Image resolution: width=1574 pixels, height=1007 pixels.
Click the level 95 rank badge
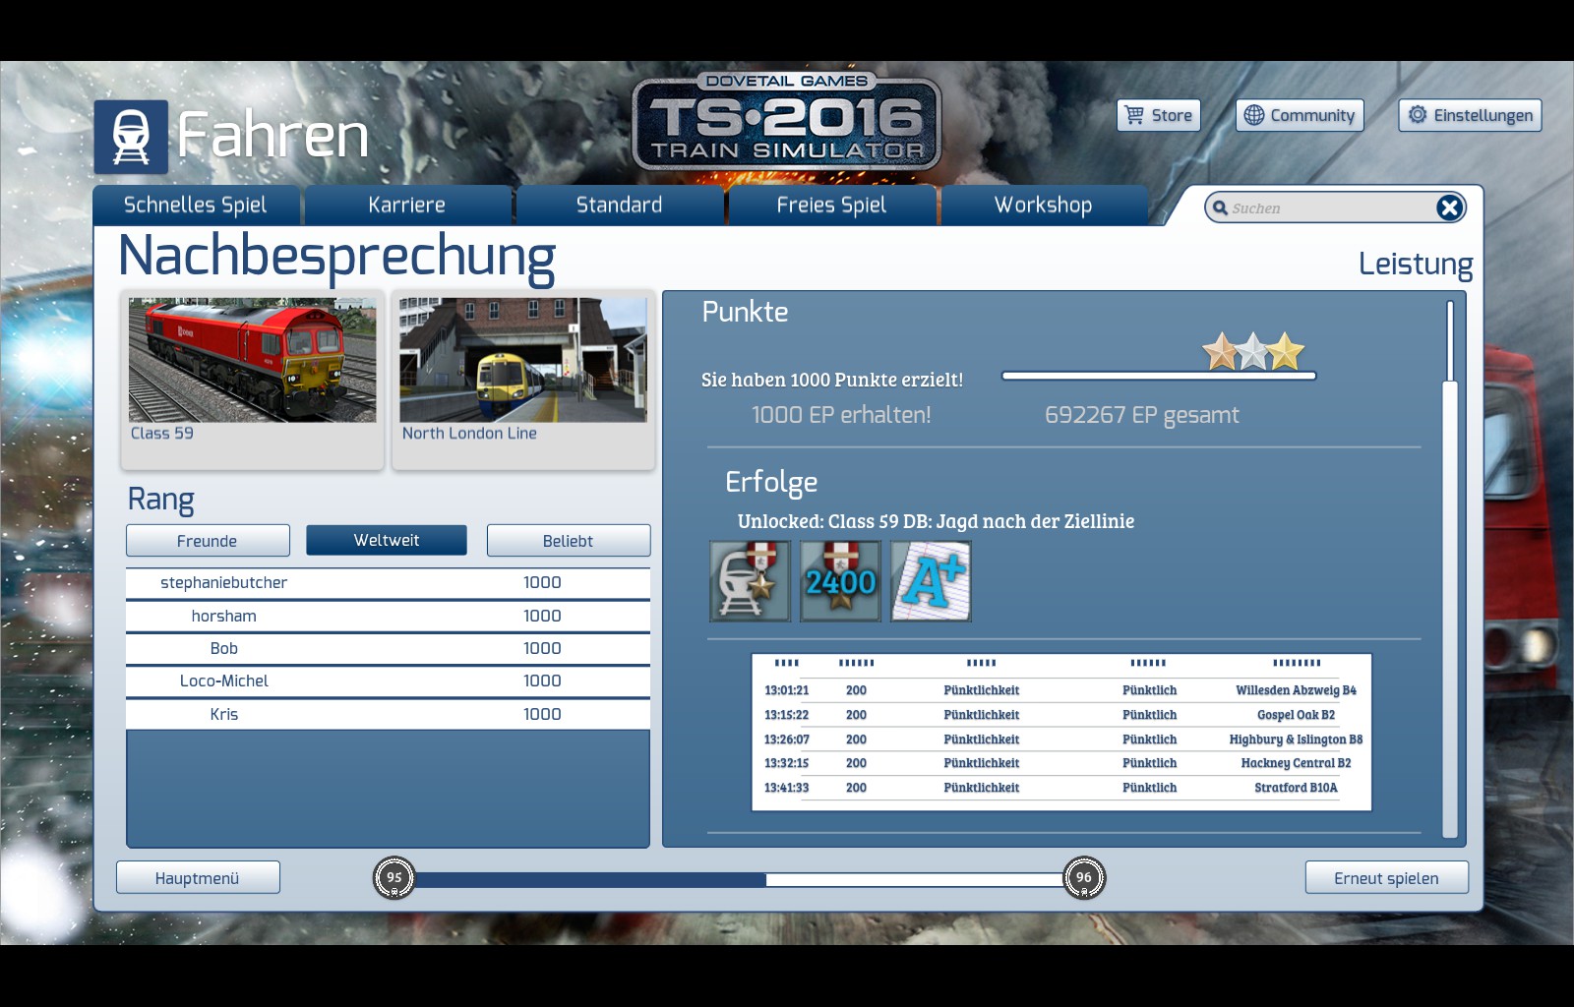394,878
